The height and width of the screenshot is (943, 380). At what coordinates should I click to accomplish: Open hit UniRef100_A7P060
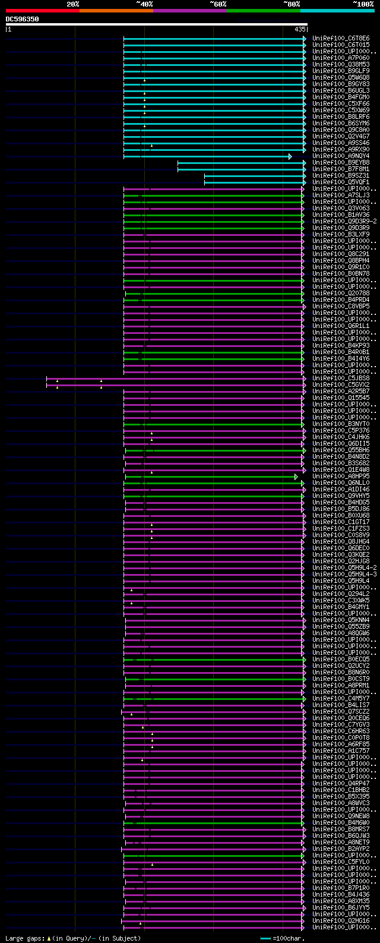tap(341, 58)
